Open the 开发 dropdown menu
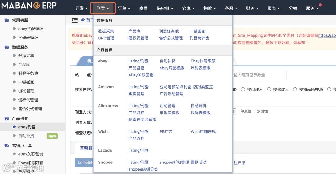 coord(82,8)
